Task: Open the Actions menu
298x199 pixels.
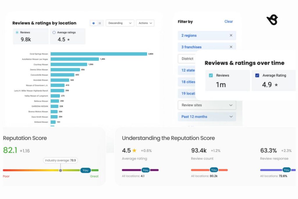Action: (x=145, y=23)
